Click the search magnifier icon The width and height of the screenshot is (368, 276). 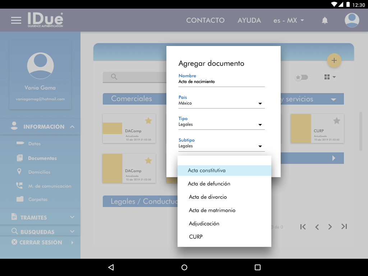pyautogui.click(x=114, y=77)
